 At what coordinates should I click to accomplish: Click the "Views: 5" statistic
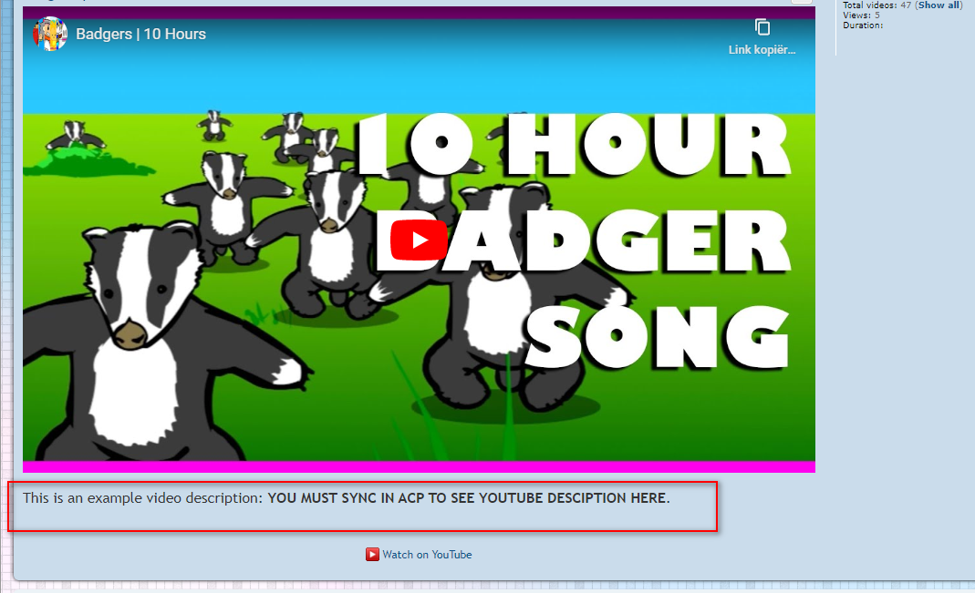861,15
